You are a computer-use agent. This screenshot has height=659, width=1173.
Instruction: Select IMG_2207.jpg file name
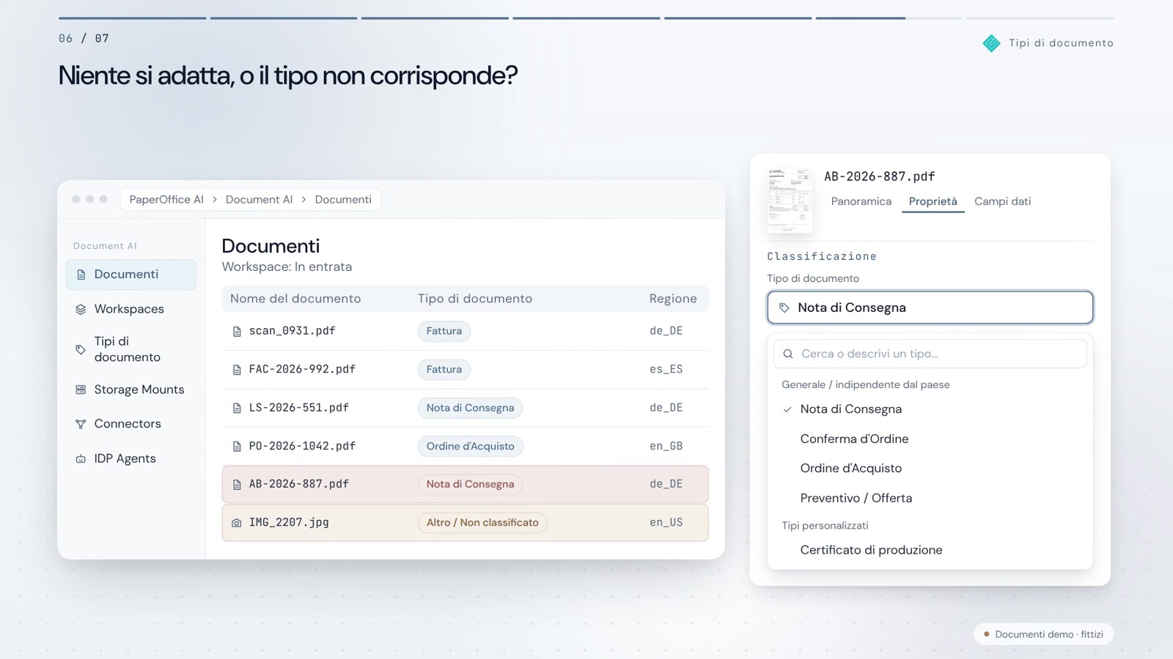[x=289, y=523]
